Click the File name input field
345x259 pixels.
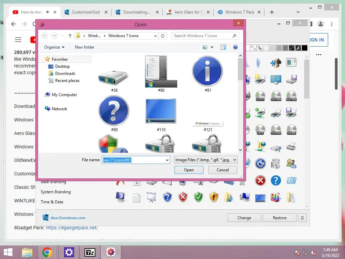pos(133,160)
